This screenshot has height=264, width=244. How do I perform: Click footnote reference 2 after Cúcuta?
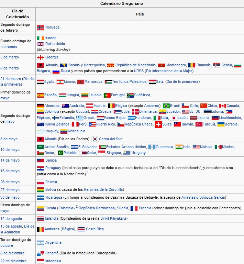click(77, 207)
